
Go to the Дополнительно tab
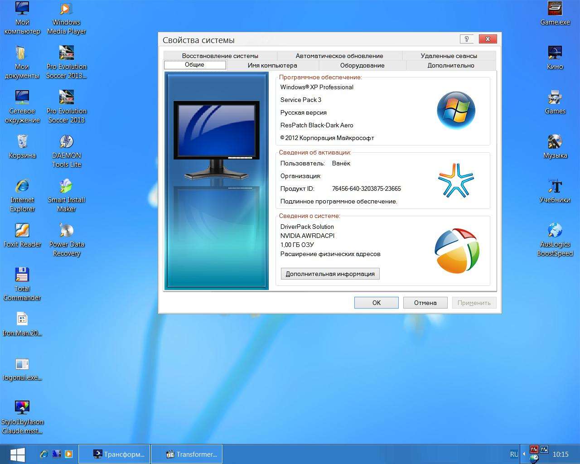450,65
